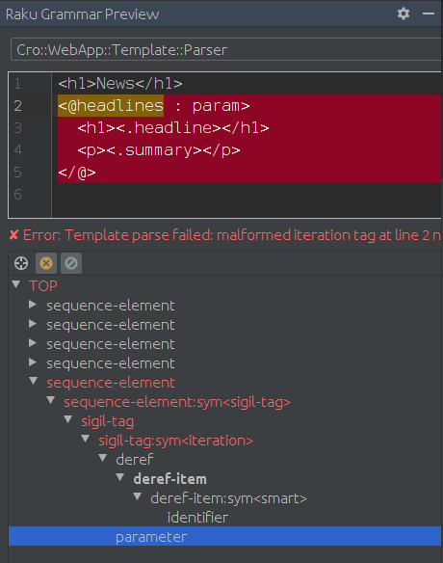The image size is (443, 563).
Task: Click line number 6 in the gutter
Action: (18, 195)
